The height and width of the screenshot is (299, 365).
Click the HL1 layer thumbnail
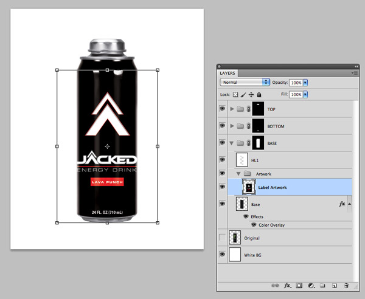pos(242,160)
